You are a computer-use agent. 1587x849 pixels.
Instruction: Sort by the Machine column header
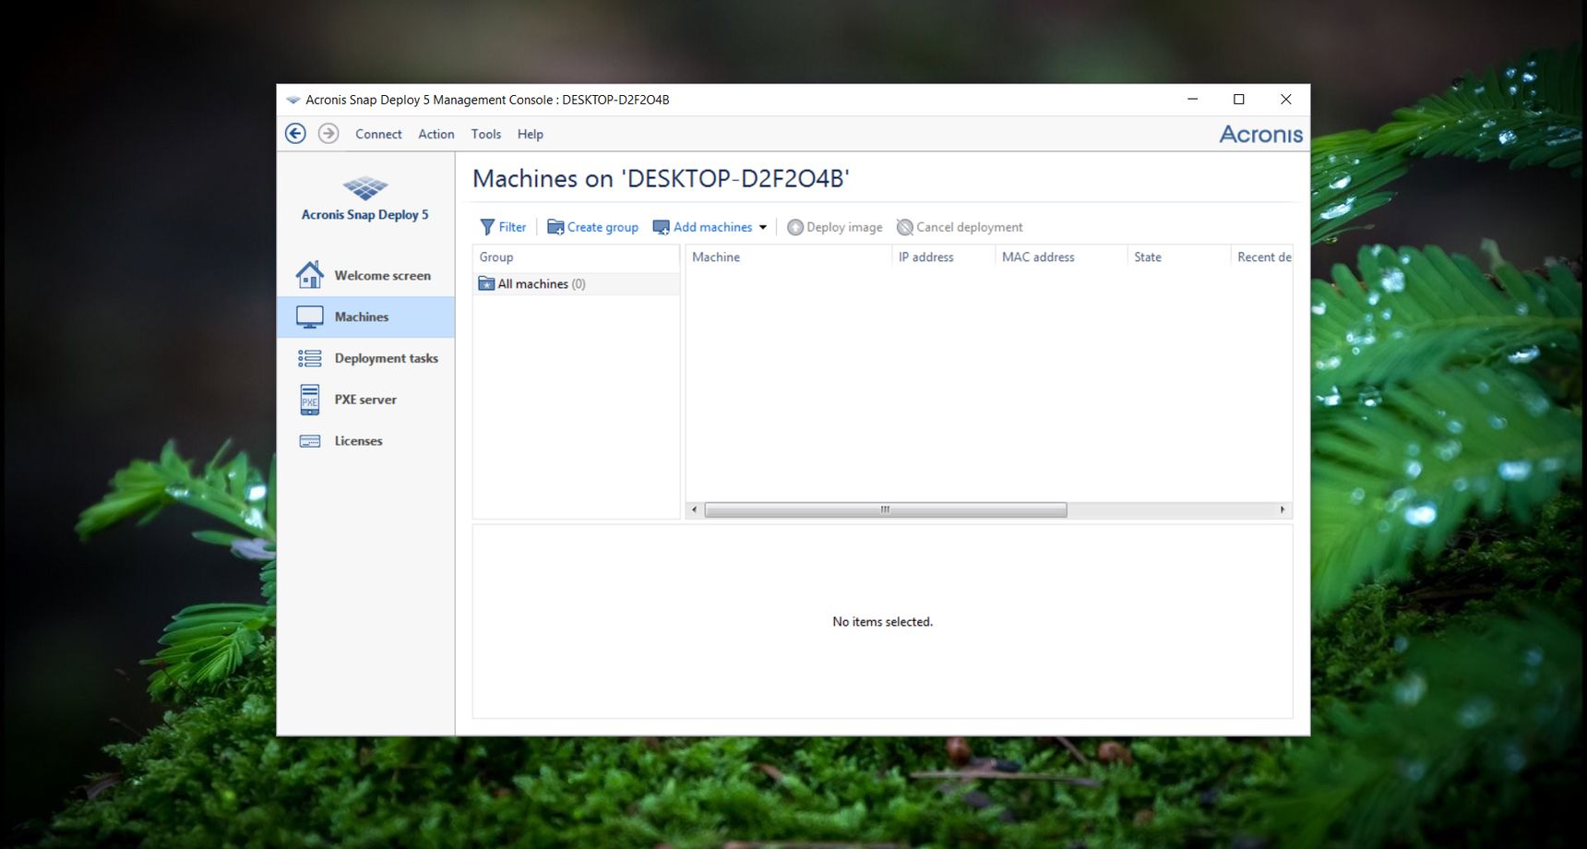click(789, 257)
